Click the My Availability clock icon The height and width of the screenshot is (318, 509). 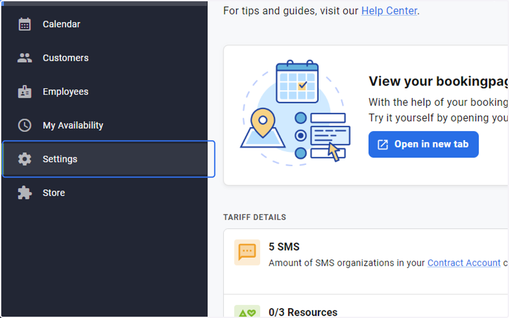(x=25, y=125)
